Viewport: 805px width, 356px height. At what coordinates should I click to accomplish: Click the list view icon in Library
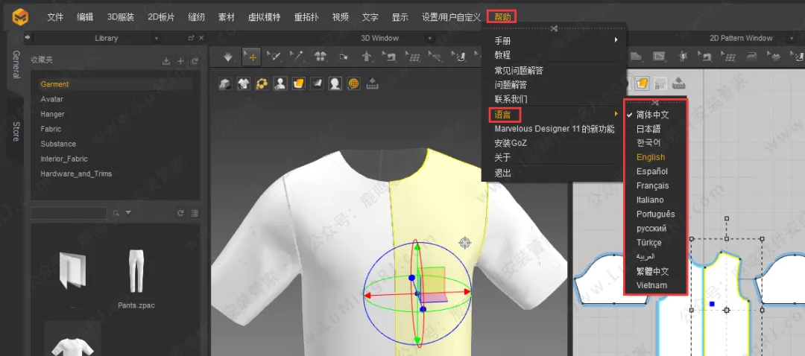[195, 213]
